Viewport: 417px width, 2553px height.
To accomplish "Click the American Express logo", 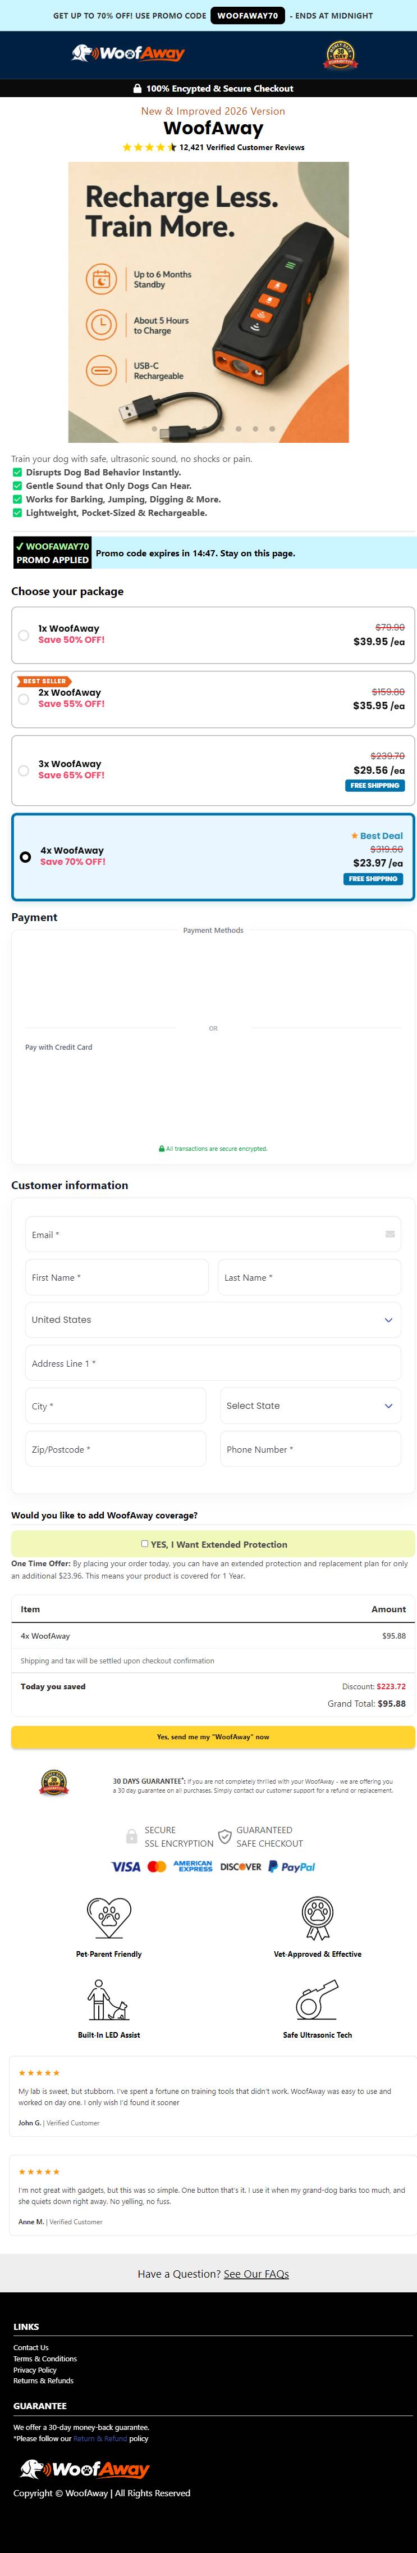I will 193,1866.
